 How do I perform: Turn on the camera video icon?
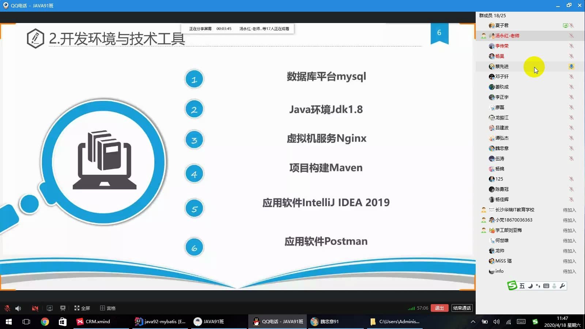[35, 308]
